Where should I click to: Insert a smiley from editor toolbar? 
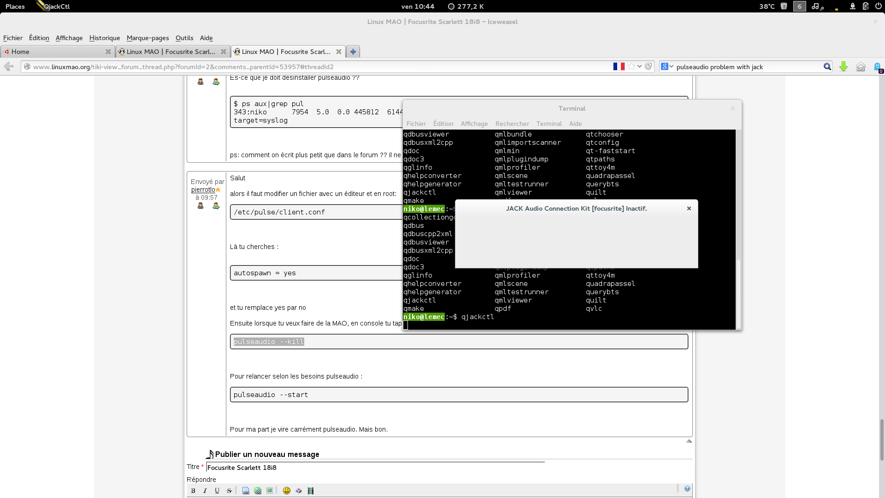pos(287,491)
